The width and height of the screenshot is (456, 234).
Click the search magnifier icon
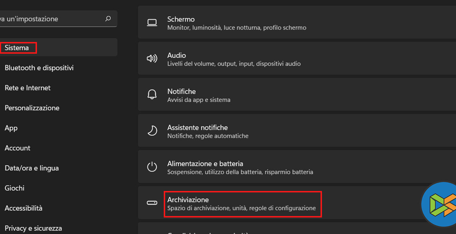click(x=108, y=19)
